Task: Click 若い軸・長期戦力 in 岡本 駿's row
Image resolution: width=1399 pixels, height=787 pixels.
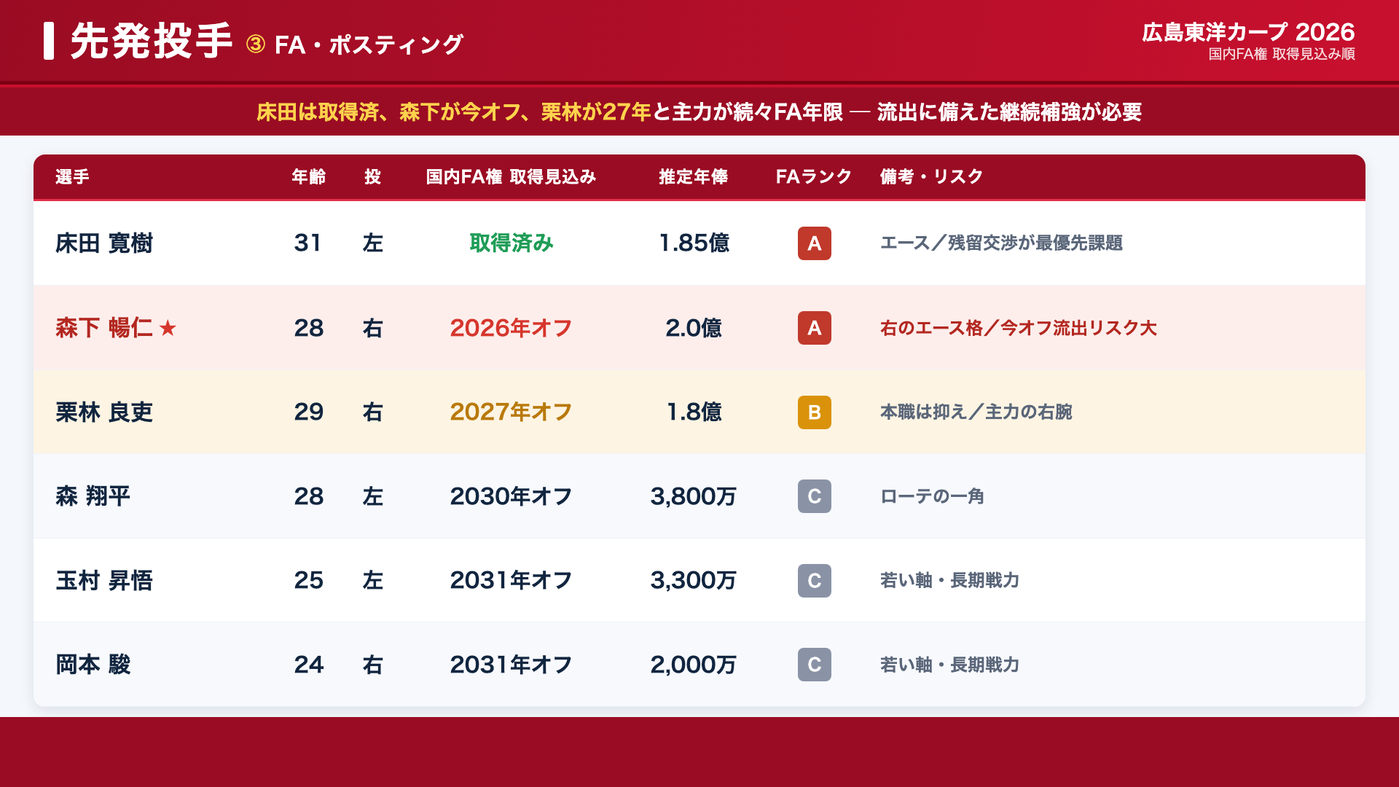Action: 949,665
